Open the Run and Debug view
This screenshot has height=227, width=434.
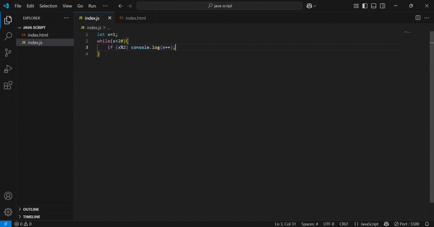8,69
